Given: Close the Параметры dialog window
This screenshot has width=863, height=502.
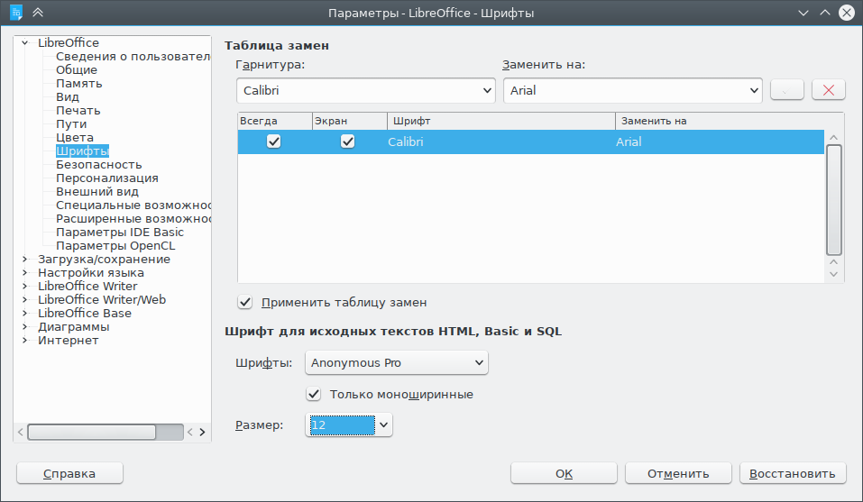Looking at the screenshot, I should tap(847, 13).
